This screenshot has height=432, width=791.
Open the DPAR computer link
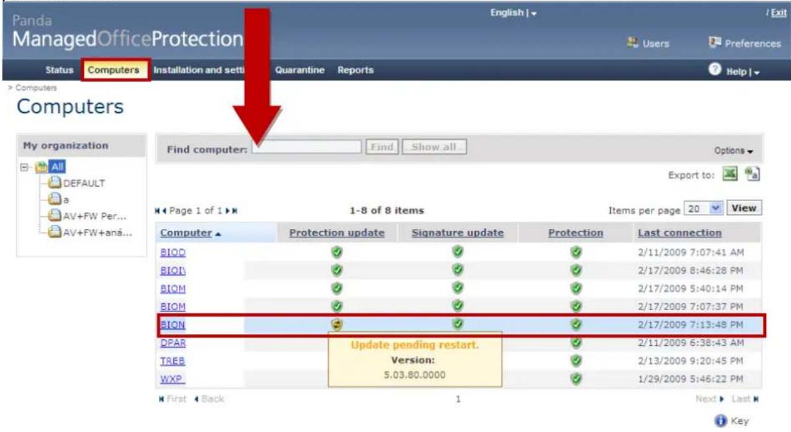(173, 343)
